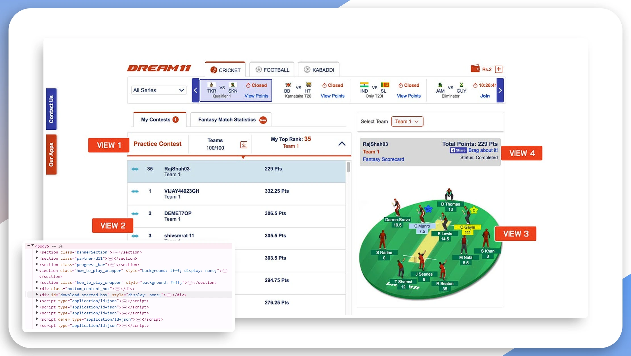
Task: Share score via the Facebook Share icon
Action: point(458,150)
